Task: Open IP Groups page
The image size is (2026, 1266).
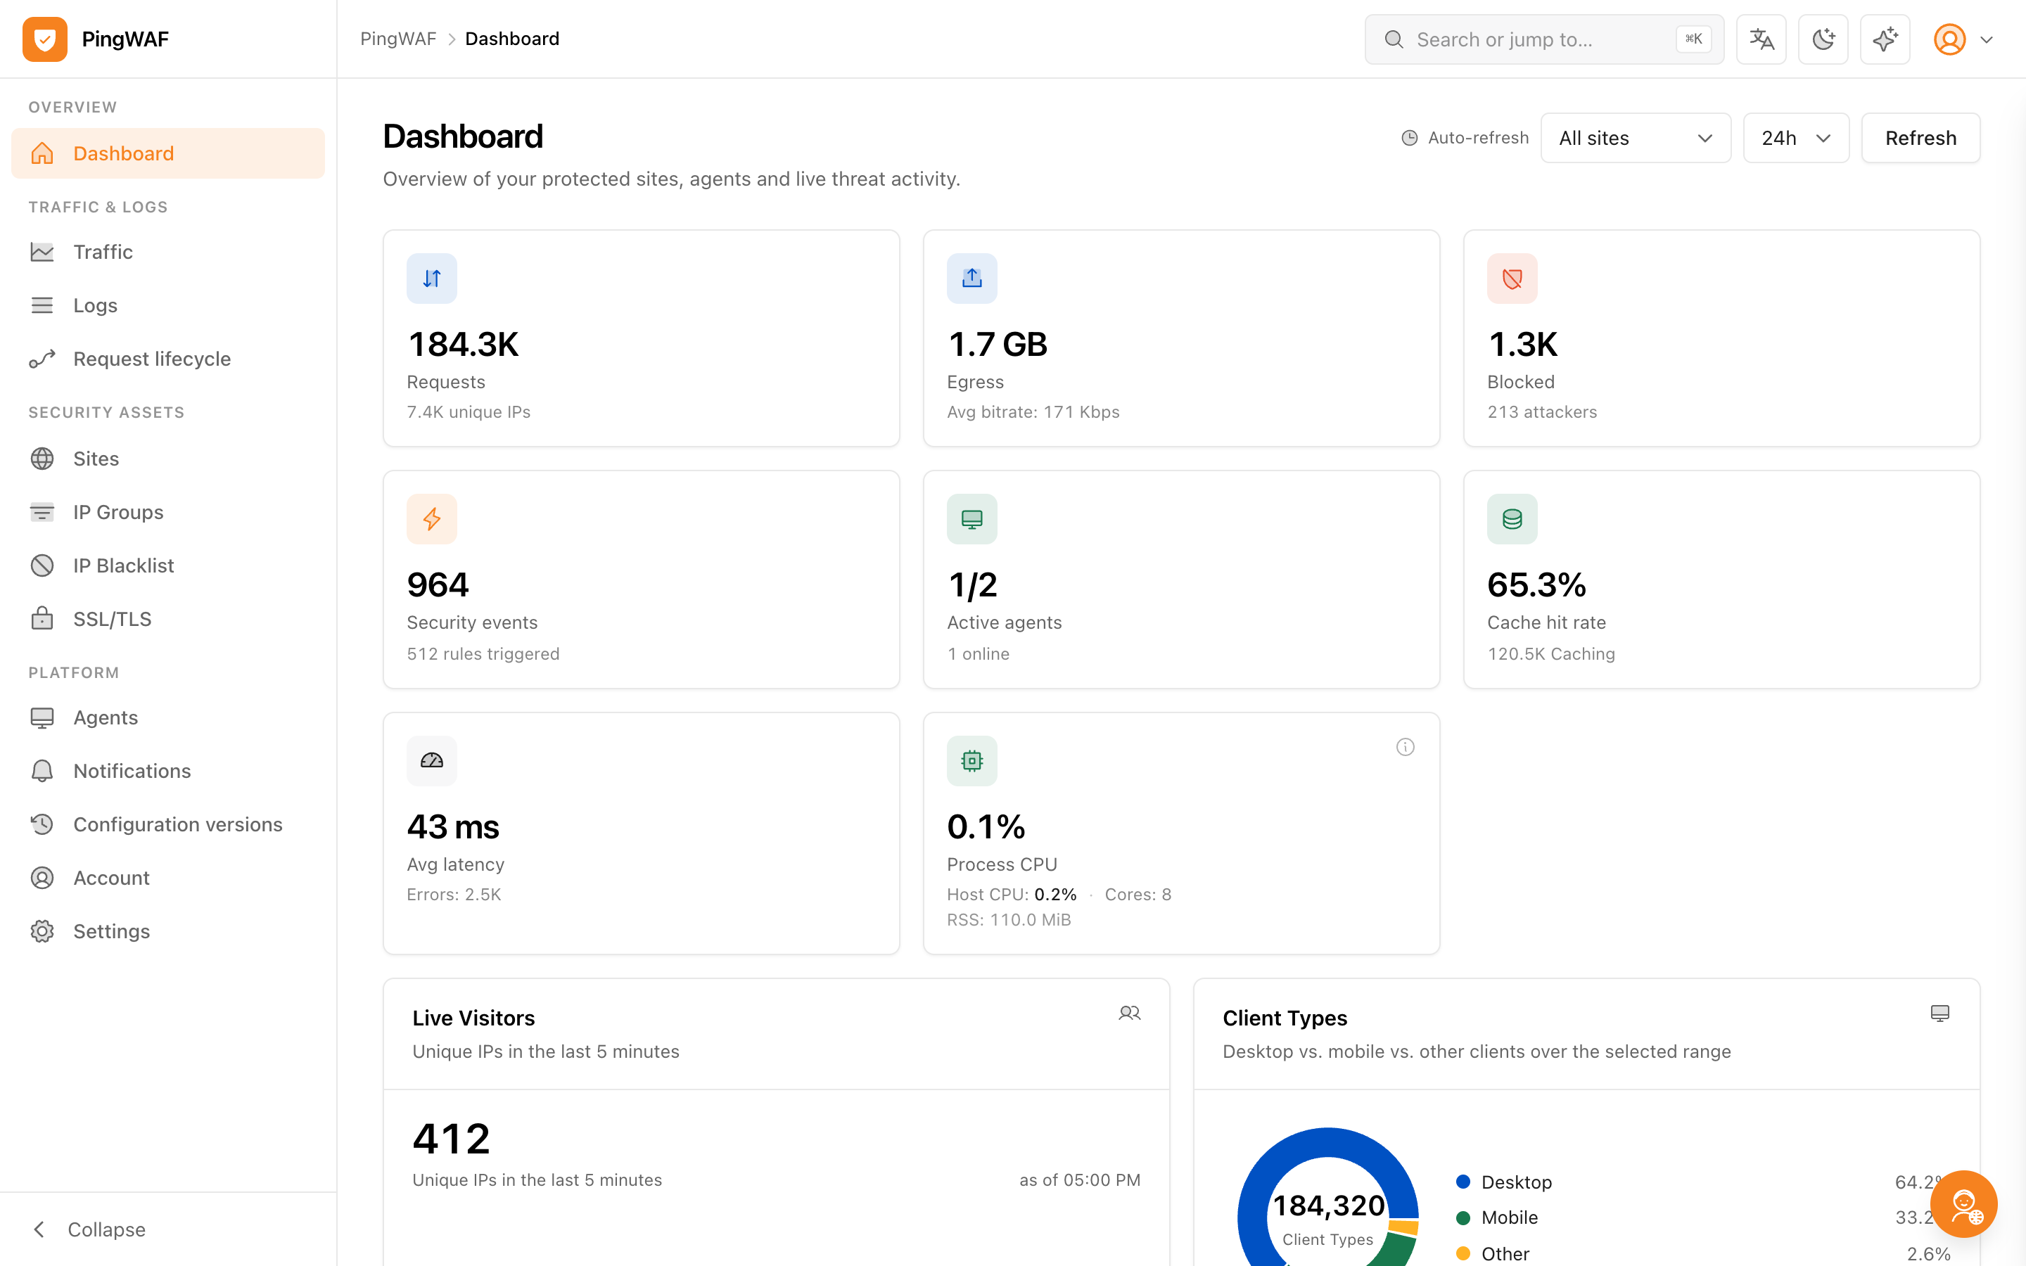Action: (x=167, y=513)
